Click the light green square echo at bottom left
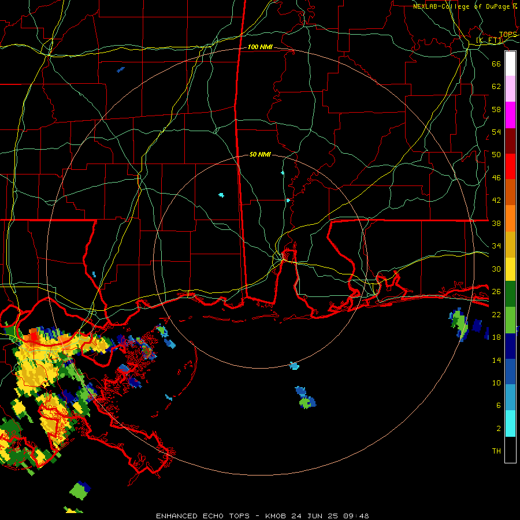The height and width of the screenshot is (520, 520). click(79, 491)
